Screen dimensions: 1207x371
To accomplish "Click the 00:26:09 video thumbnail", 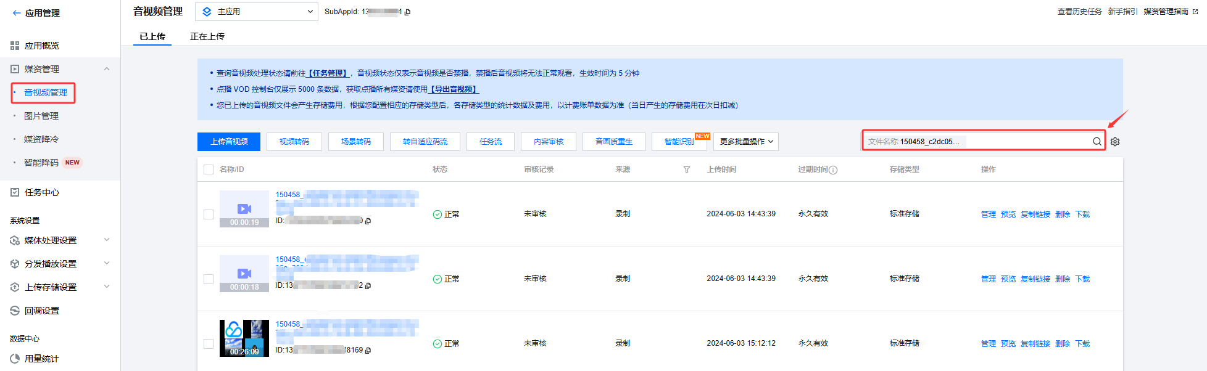I will coord(244,338).
